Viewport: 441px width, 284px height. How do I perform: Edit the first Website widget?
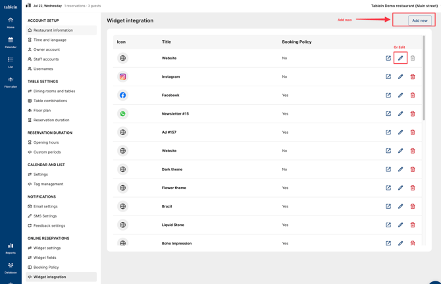coord(400,58)
